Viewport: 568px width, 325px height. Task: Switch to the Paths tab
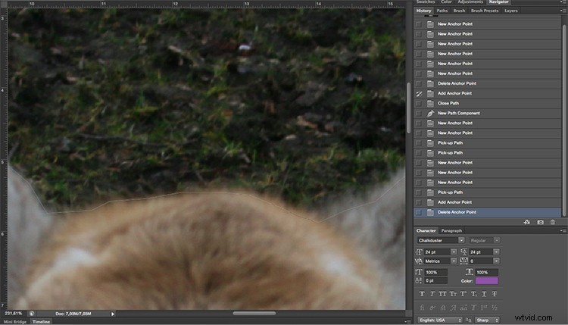pyautogui.click(x=442, y=11)
